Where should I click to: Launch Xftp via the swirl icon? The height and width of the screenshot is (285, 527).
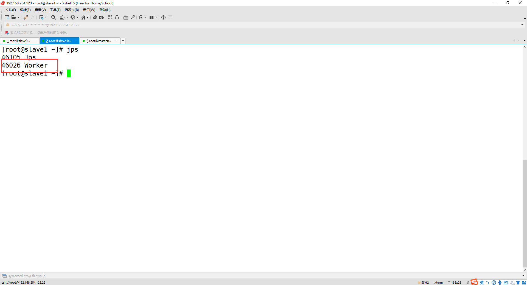tap(95, 17)
